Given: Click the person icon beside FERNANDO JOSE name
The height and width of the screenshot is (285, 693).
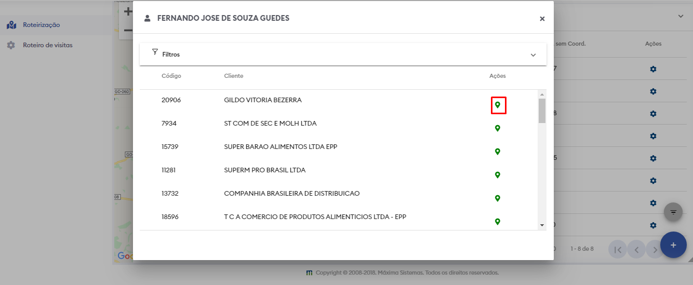Looking at the screenshot, I should click(x=147, y=18).
